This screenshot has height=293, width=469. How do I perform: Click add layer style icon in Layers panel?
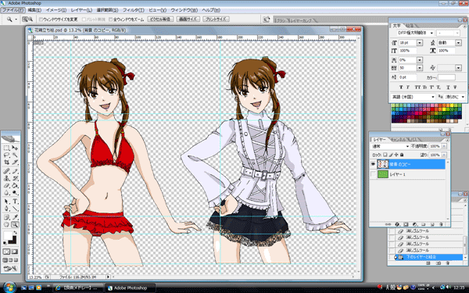pyautogui.click(x=397, y=224)
